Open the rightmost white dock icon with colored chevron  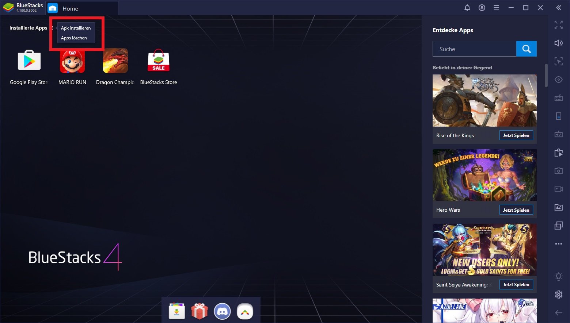[245, 311]
